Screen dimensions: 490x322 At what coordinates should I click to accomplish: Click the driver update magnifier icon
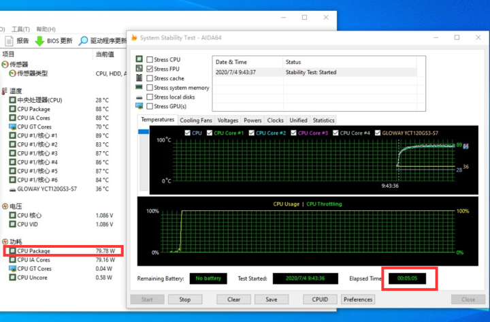click(83, 41)
